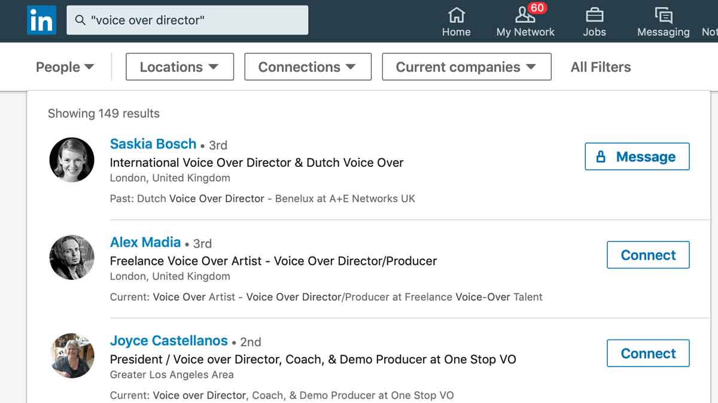The width and height of the screenshot is (718, 403).
Task: Open the Locations filter dropdown
Action: pos(180,67)
